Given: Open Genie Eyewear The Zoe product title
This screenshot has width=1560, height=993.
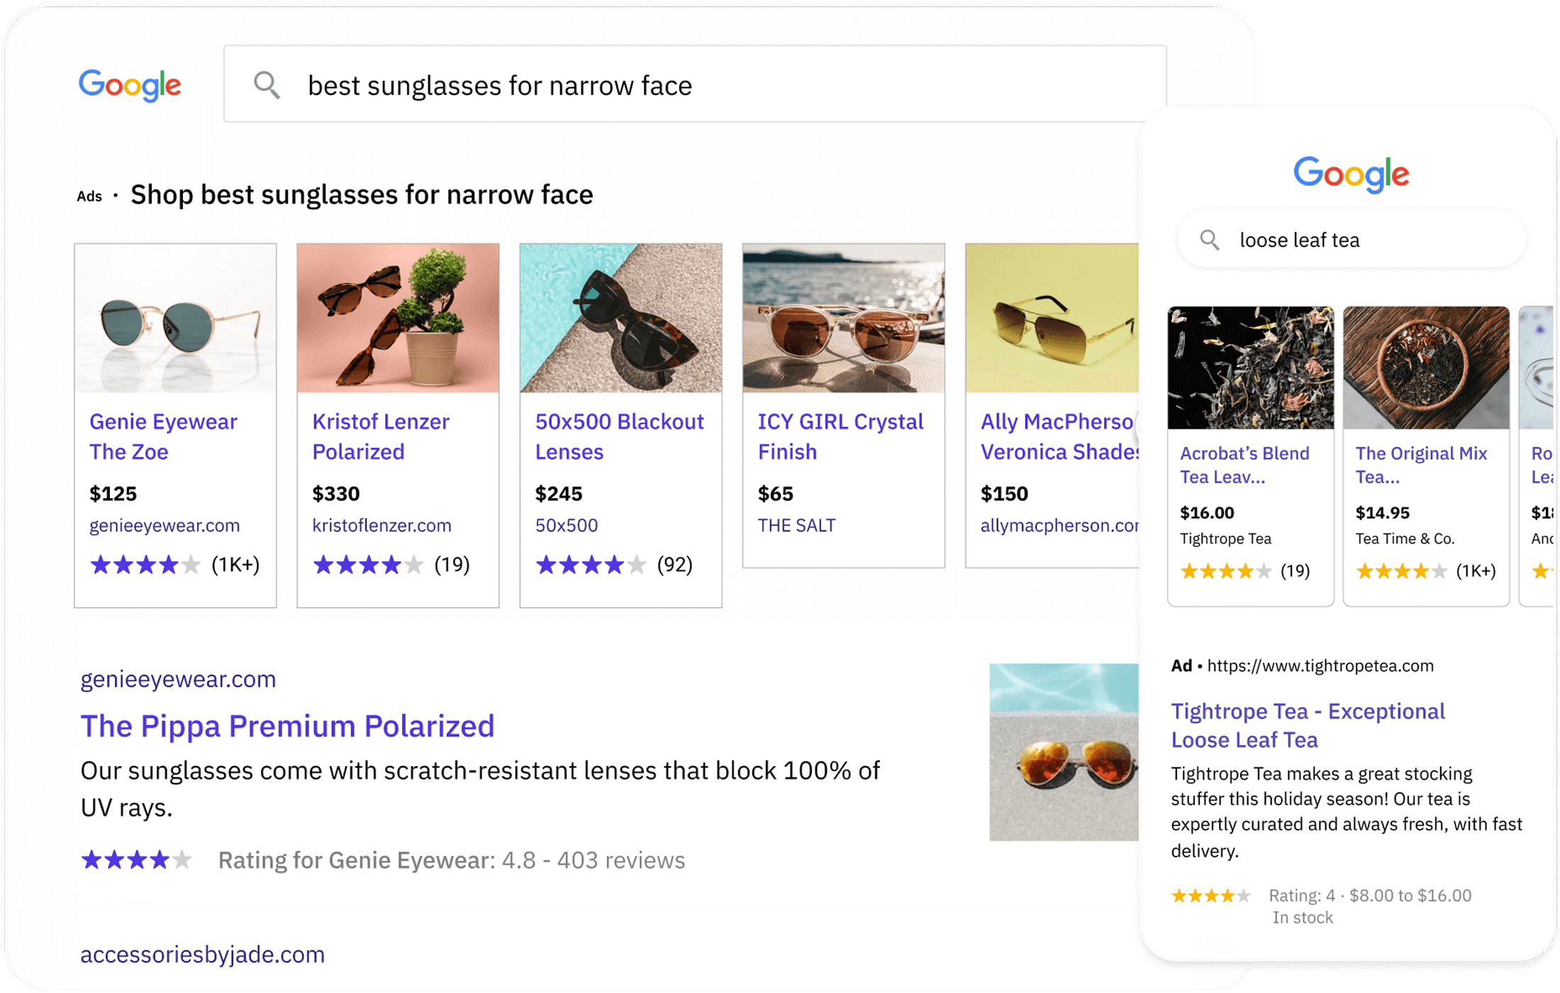Looking at the screenshot, I should coord(164,436).
